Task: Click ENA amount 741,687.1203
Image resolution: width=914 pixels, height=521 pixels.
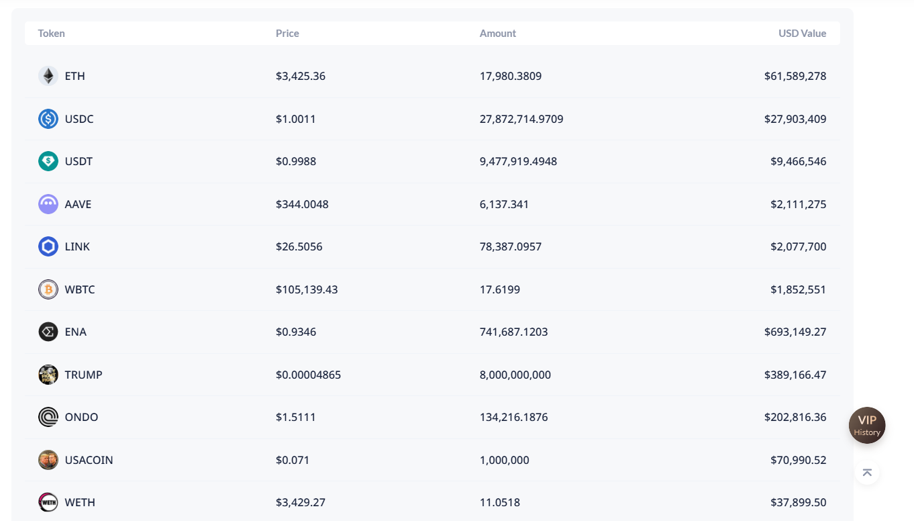Action: click(x=514, y=332)
